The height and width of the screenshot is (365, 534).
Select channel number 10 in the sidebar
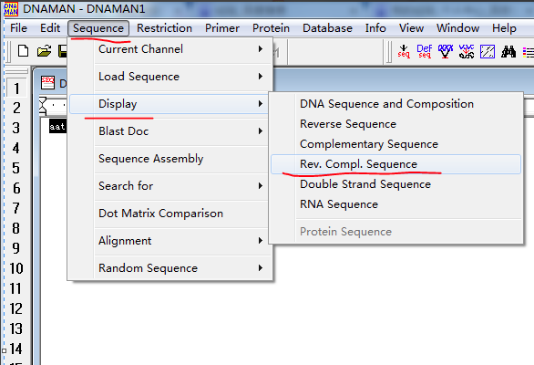point(16,268)
